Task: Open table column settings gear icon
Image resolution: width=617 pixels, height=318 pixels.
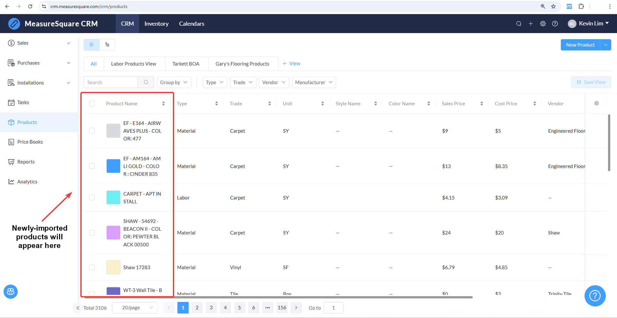Action: coord(596,103)
